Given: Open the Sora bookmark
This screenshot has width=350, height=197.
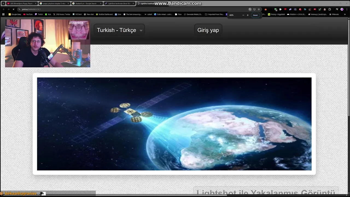Looking at the screenshot, I should point(118,14).
